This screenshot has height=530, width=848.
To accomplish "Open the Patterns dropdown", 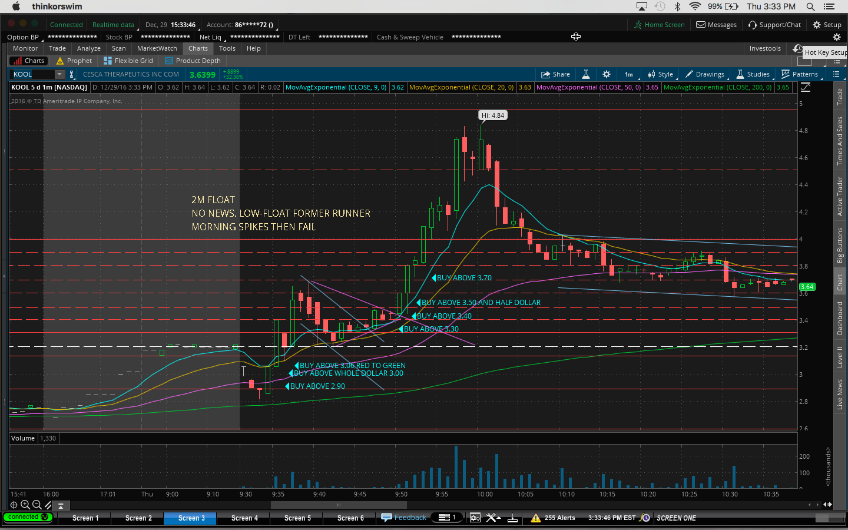I will [x=800, y=74].
